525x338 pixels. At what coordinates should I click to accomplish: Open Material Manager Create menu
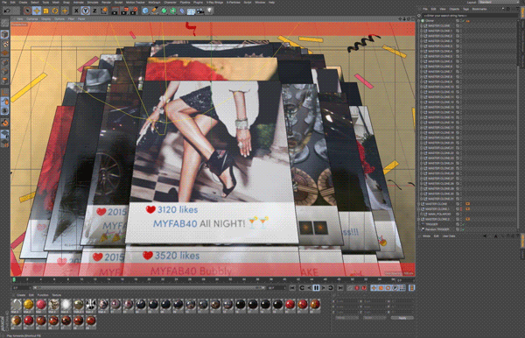coord(21,295)
